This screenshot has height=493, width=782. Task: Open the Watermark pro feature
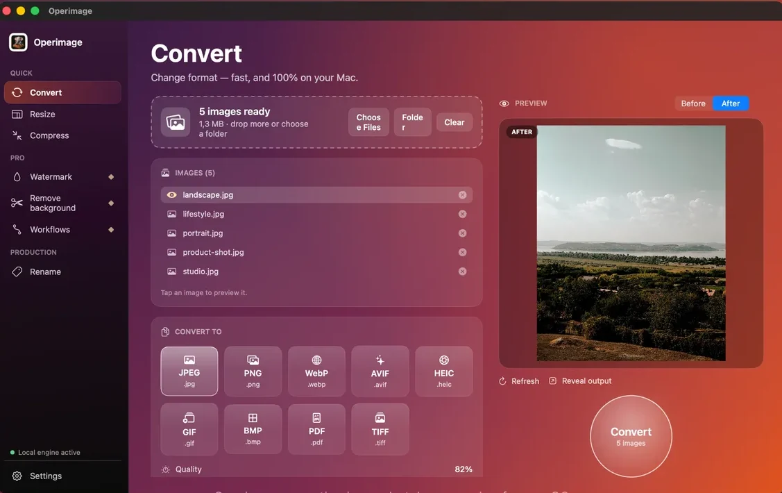click(62, 177)
